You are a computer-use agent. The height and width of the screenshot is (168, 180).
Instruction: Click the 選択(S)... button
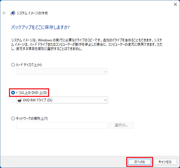122,125
